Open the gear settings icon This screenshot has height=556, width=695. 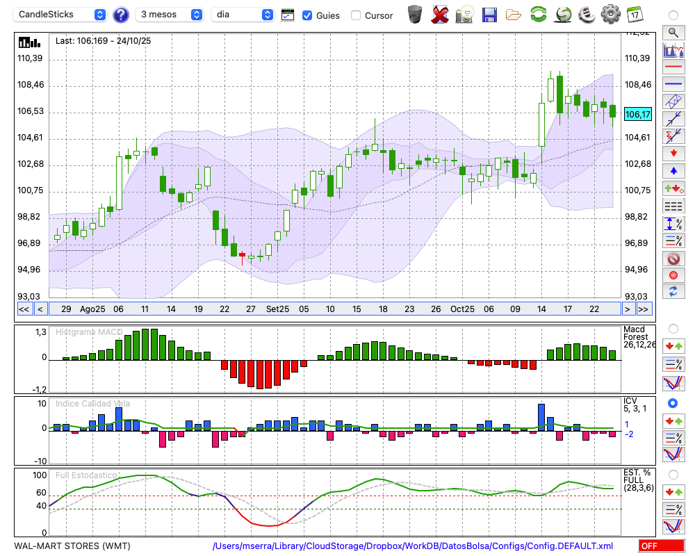click(x=610, y=14)
